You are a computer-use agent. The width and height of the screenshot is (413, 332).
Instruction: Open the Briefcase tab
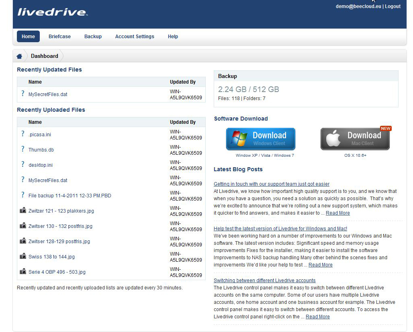[59, 37]
